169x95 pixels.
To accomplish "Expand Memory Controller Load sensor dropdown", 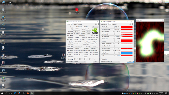I will [113, 44].
